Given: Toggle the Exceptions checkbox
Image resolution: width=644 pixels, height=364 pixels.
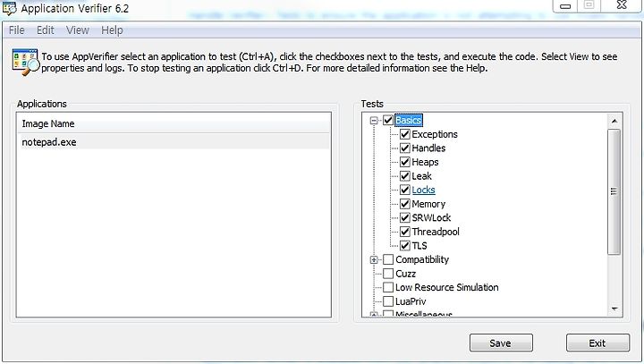Looking at the screenshot, I should pyautogui.click(x=405, y=134).
